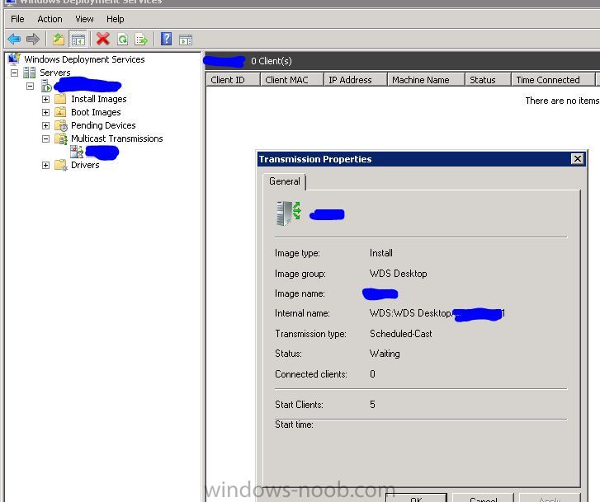Click the Refresh toolbar icon

point(122,40)
